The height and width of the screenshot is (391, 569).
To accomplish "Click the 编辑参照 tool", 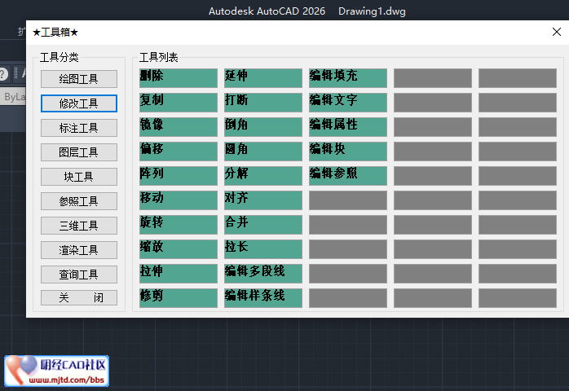I will pos(348,176).
